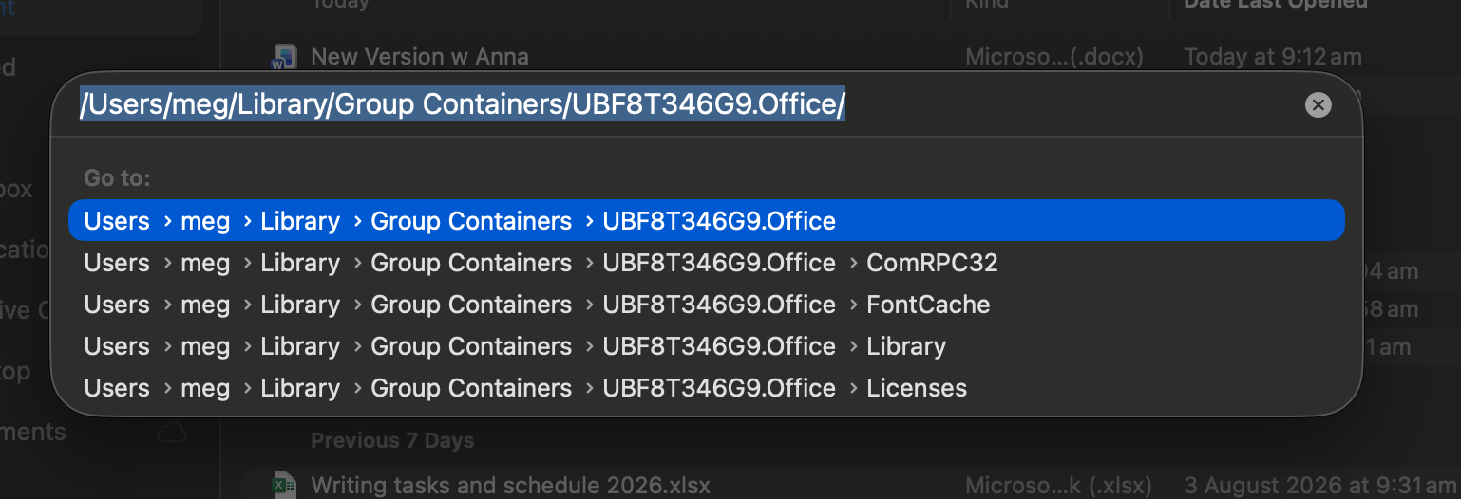Choose the FontCache path suggestion
1461x499 pixels.
707,305
